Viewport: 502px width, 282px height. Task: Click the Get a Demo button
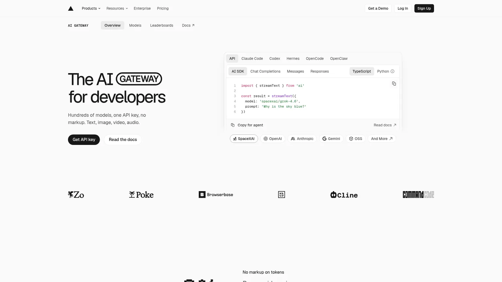click(378, 8)
